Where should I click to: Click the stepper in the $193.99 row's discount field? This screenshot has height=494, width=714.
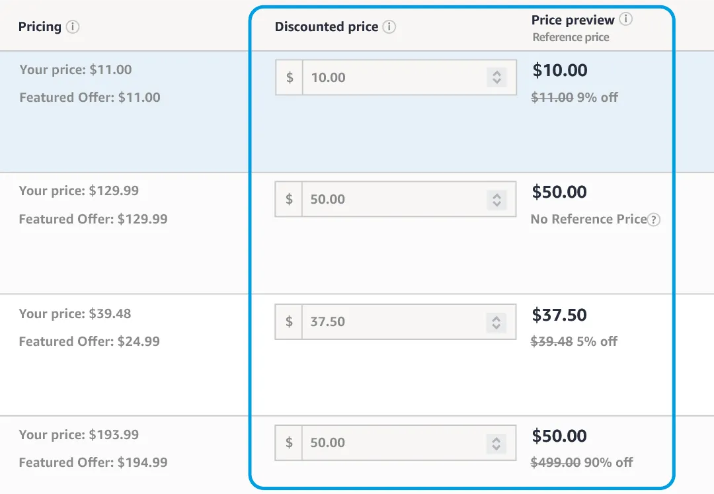tap(495, 443)
